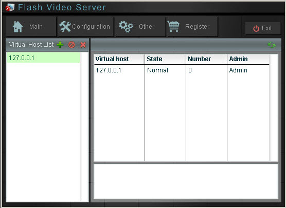Delete the virtual host with the red X icon
Image resolution: width=286 pixels, height=208 pixels.
(83, 45)
